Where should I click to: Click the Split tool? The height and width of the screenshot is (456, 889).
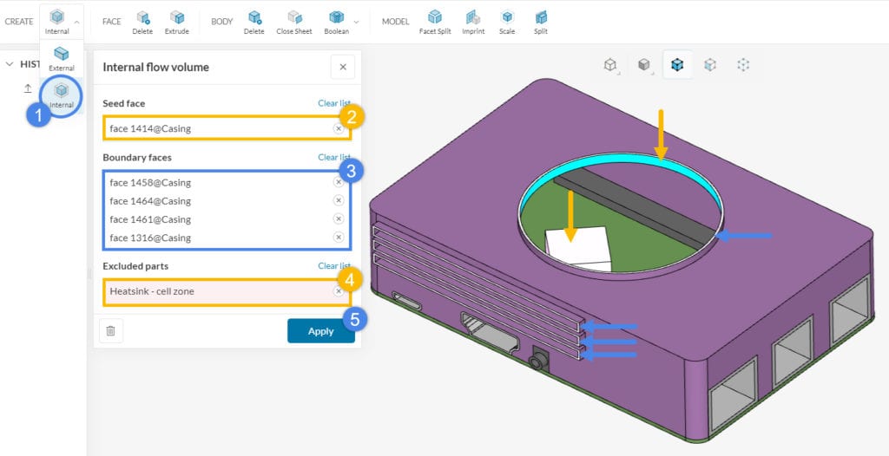[541, 22]
